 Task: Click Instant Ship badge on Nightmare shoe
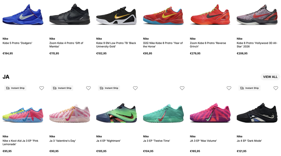tap(109, 88)
